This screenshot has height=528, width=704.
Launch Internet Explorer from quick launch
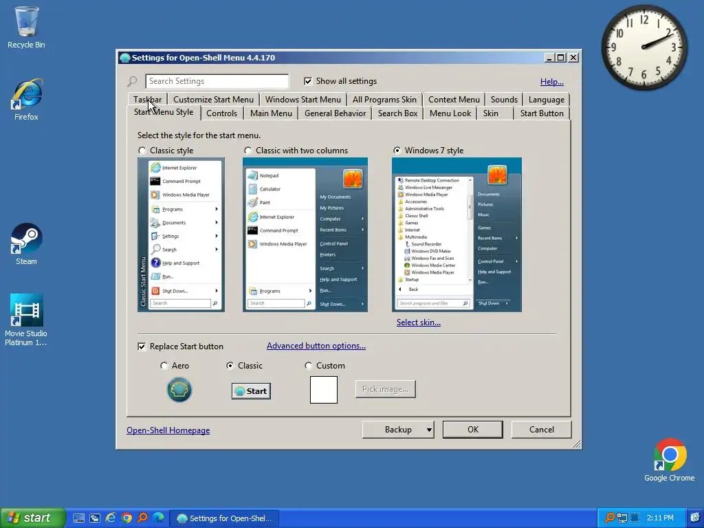point(111,518)
